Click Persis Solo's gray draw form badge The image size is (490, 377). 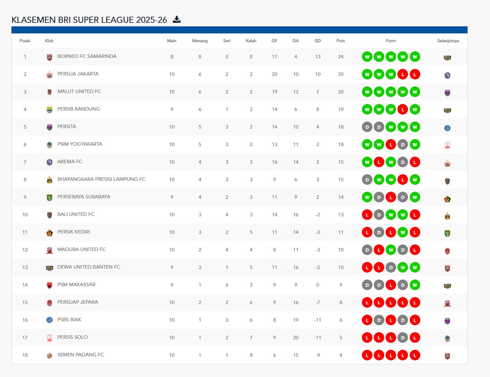click(x=403, y=338)
